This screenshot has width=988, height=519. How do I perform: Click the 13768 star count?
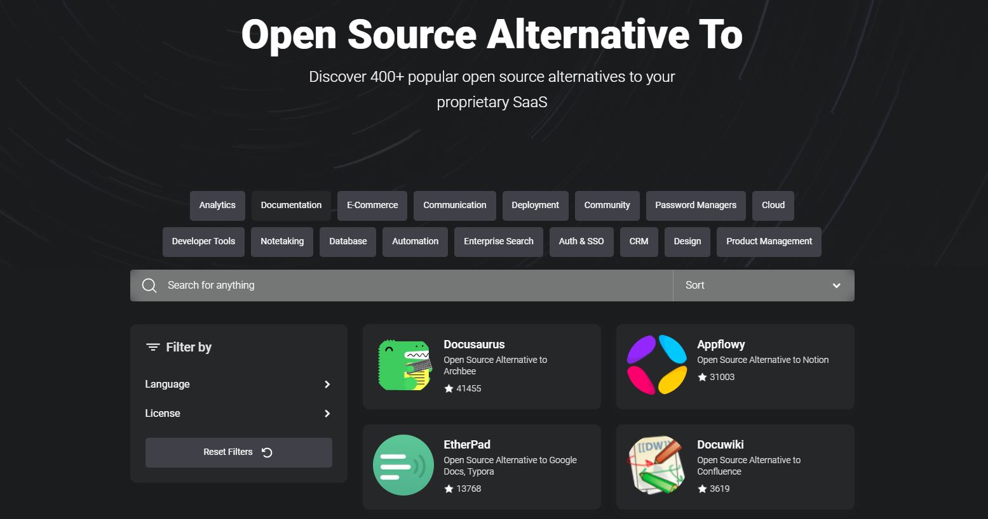click(469, 489)
